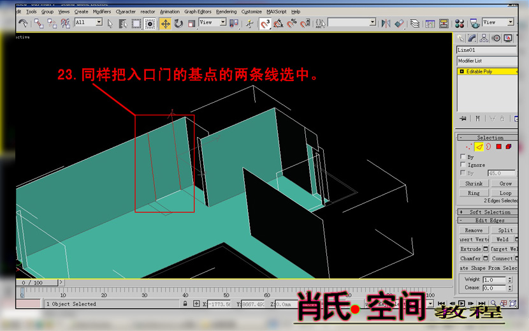Toggle the Spinner Snap icon

click(x=305, y=24)
